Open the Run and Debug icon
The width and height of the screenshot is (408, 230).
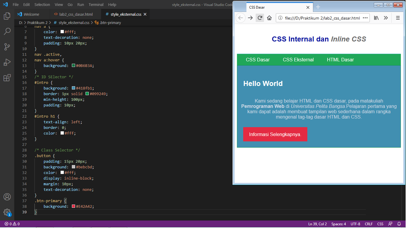(7, 62)
